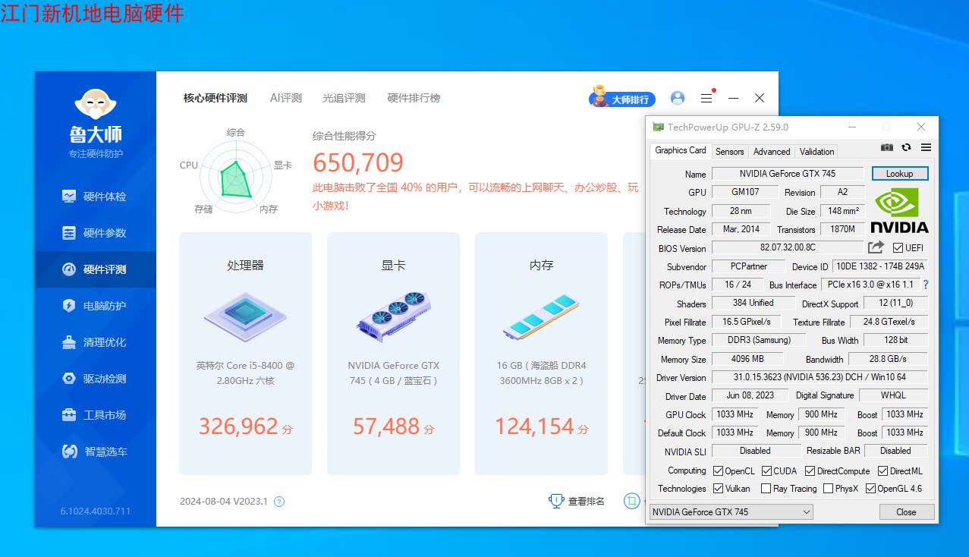Toggle the OpenCL checkbox

point(718,470)
